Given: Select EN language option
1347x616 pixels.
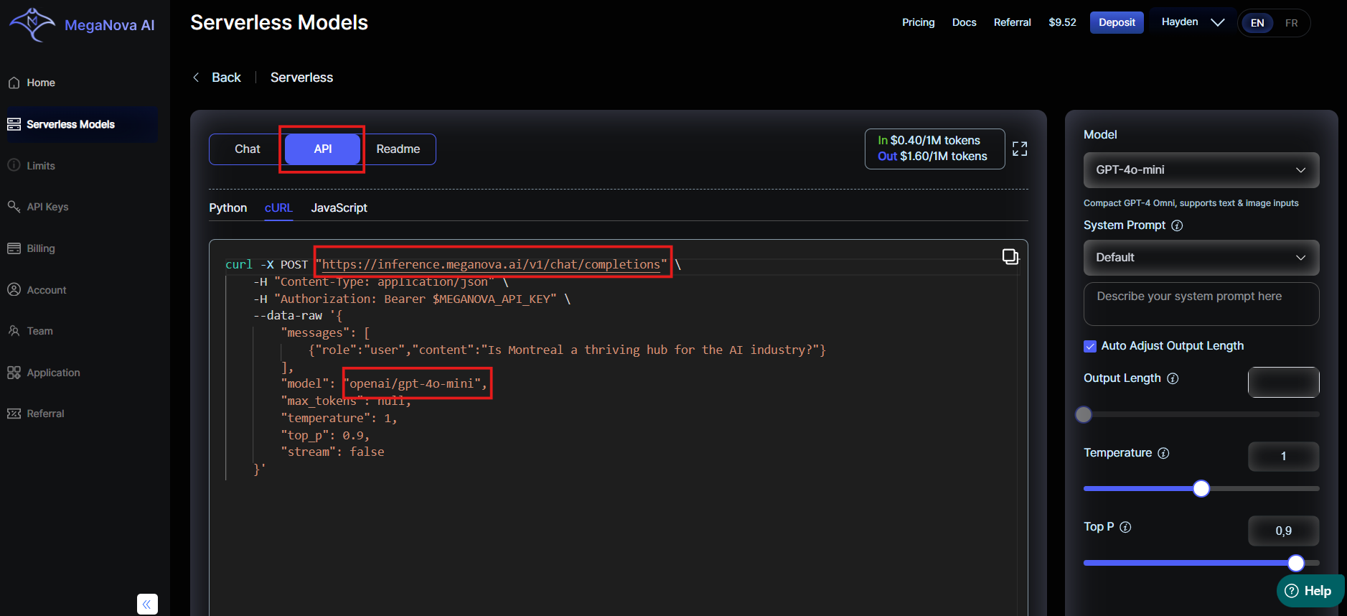Looking at the screenshot, I should (1257, 23).
